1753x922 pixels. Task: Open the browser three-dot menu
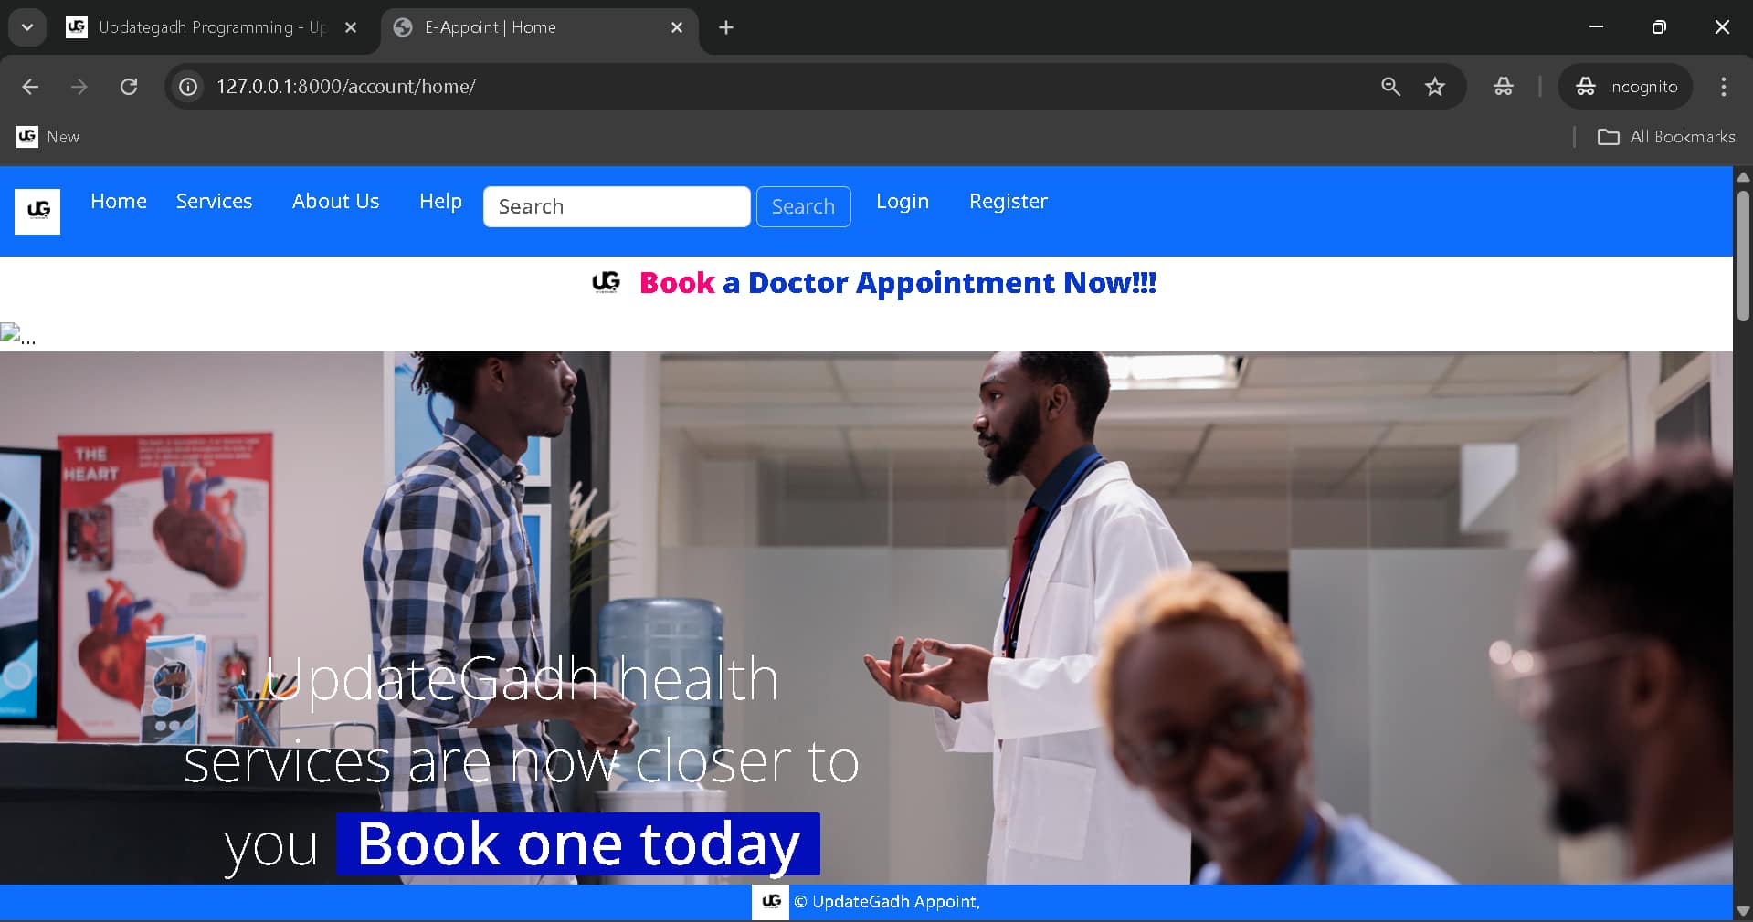[x=1724, y=87]
